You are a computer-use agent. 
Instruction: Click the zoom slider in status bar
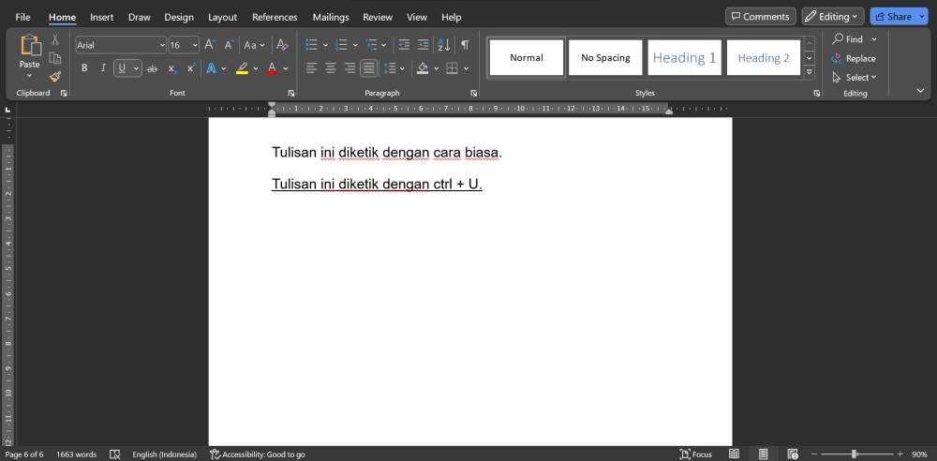[857, 454]
